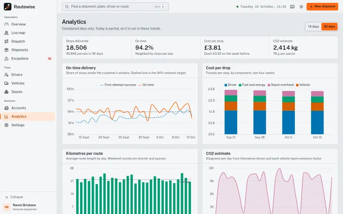The height and width of the screenshot is (214, 343).
Task: Click the Drivers person icon
Action: click(x=6, y=75)
